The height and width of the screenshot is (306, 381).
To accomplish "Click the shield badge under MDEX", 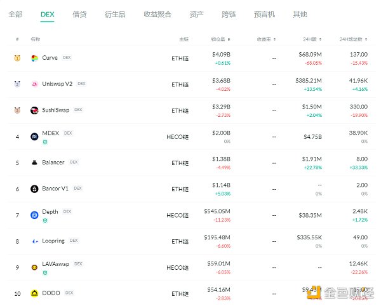I will [45, 142].
